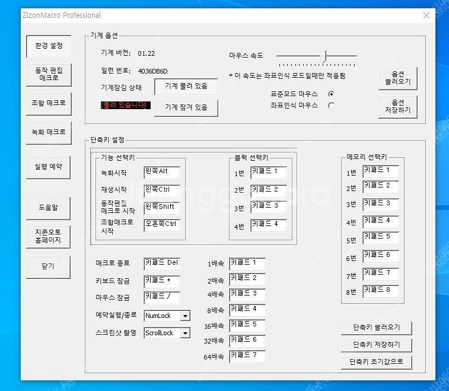Click the 도움말 help button
This screenshot has height=391, width=449.
49,208
